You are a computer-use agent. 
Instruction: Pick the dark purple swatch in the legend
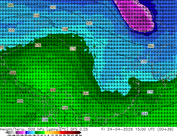(x=16, y=132)
